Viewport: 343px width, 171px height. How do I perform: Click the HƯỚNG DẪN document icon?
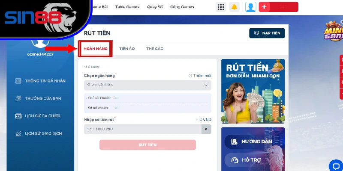[234, 142]
